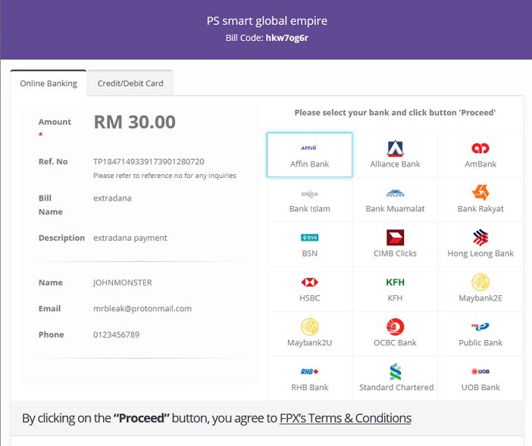This screenshot has width=532, height=446.
Task: Click the 'Please select your bank' instruction
Action: [x=395, y=113]
